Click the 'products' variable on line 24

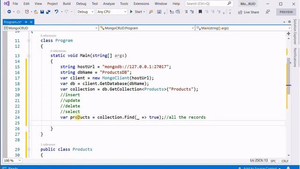click(x=80, y=117)
